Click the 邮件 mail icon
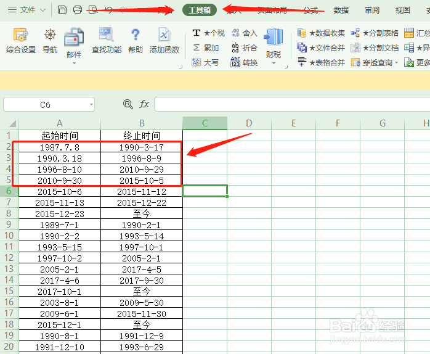 pos(74,37)
